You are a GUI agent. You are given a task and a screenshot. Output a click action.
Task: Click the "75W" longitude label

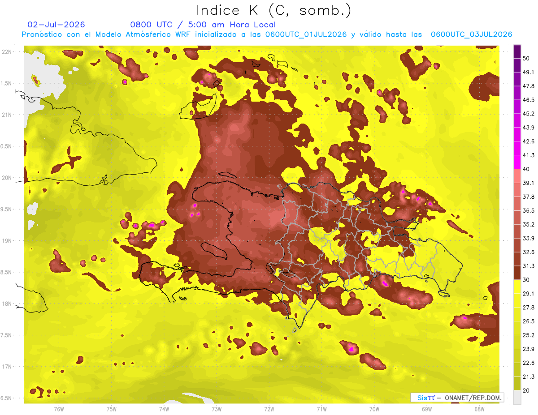[112, 409]
